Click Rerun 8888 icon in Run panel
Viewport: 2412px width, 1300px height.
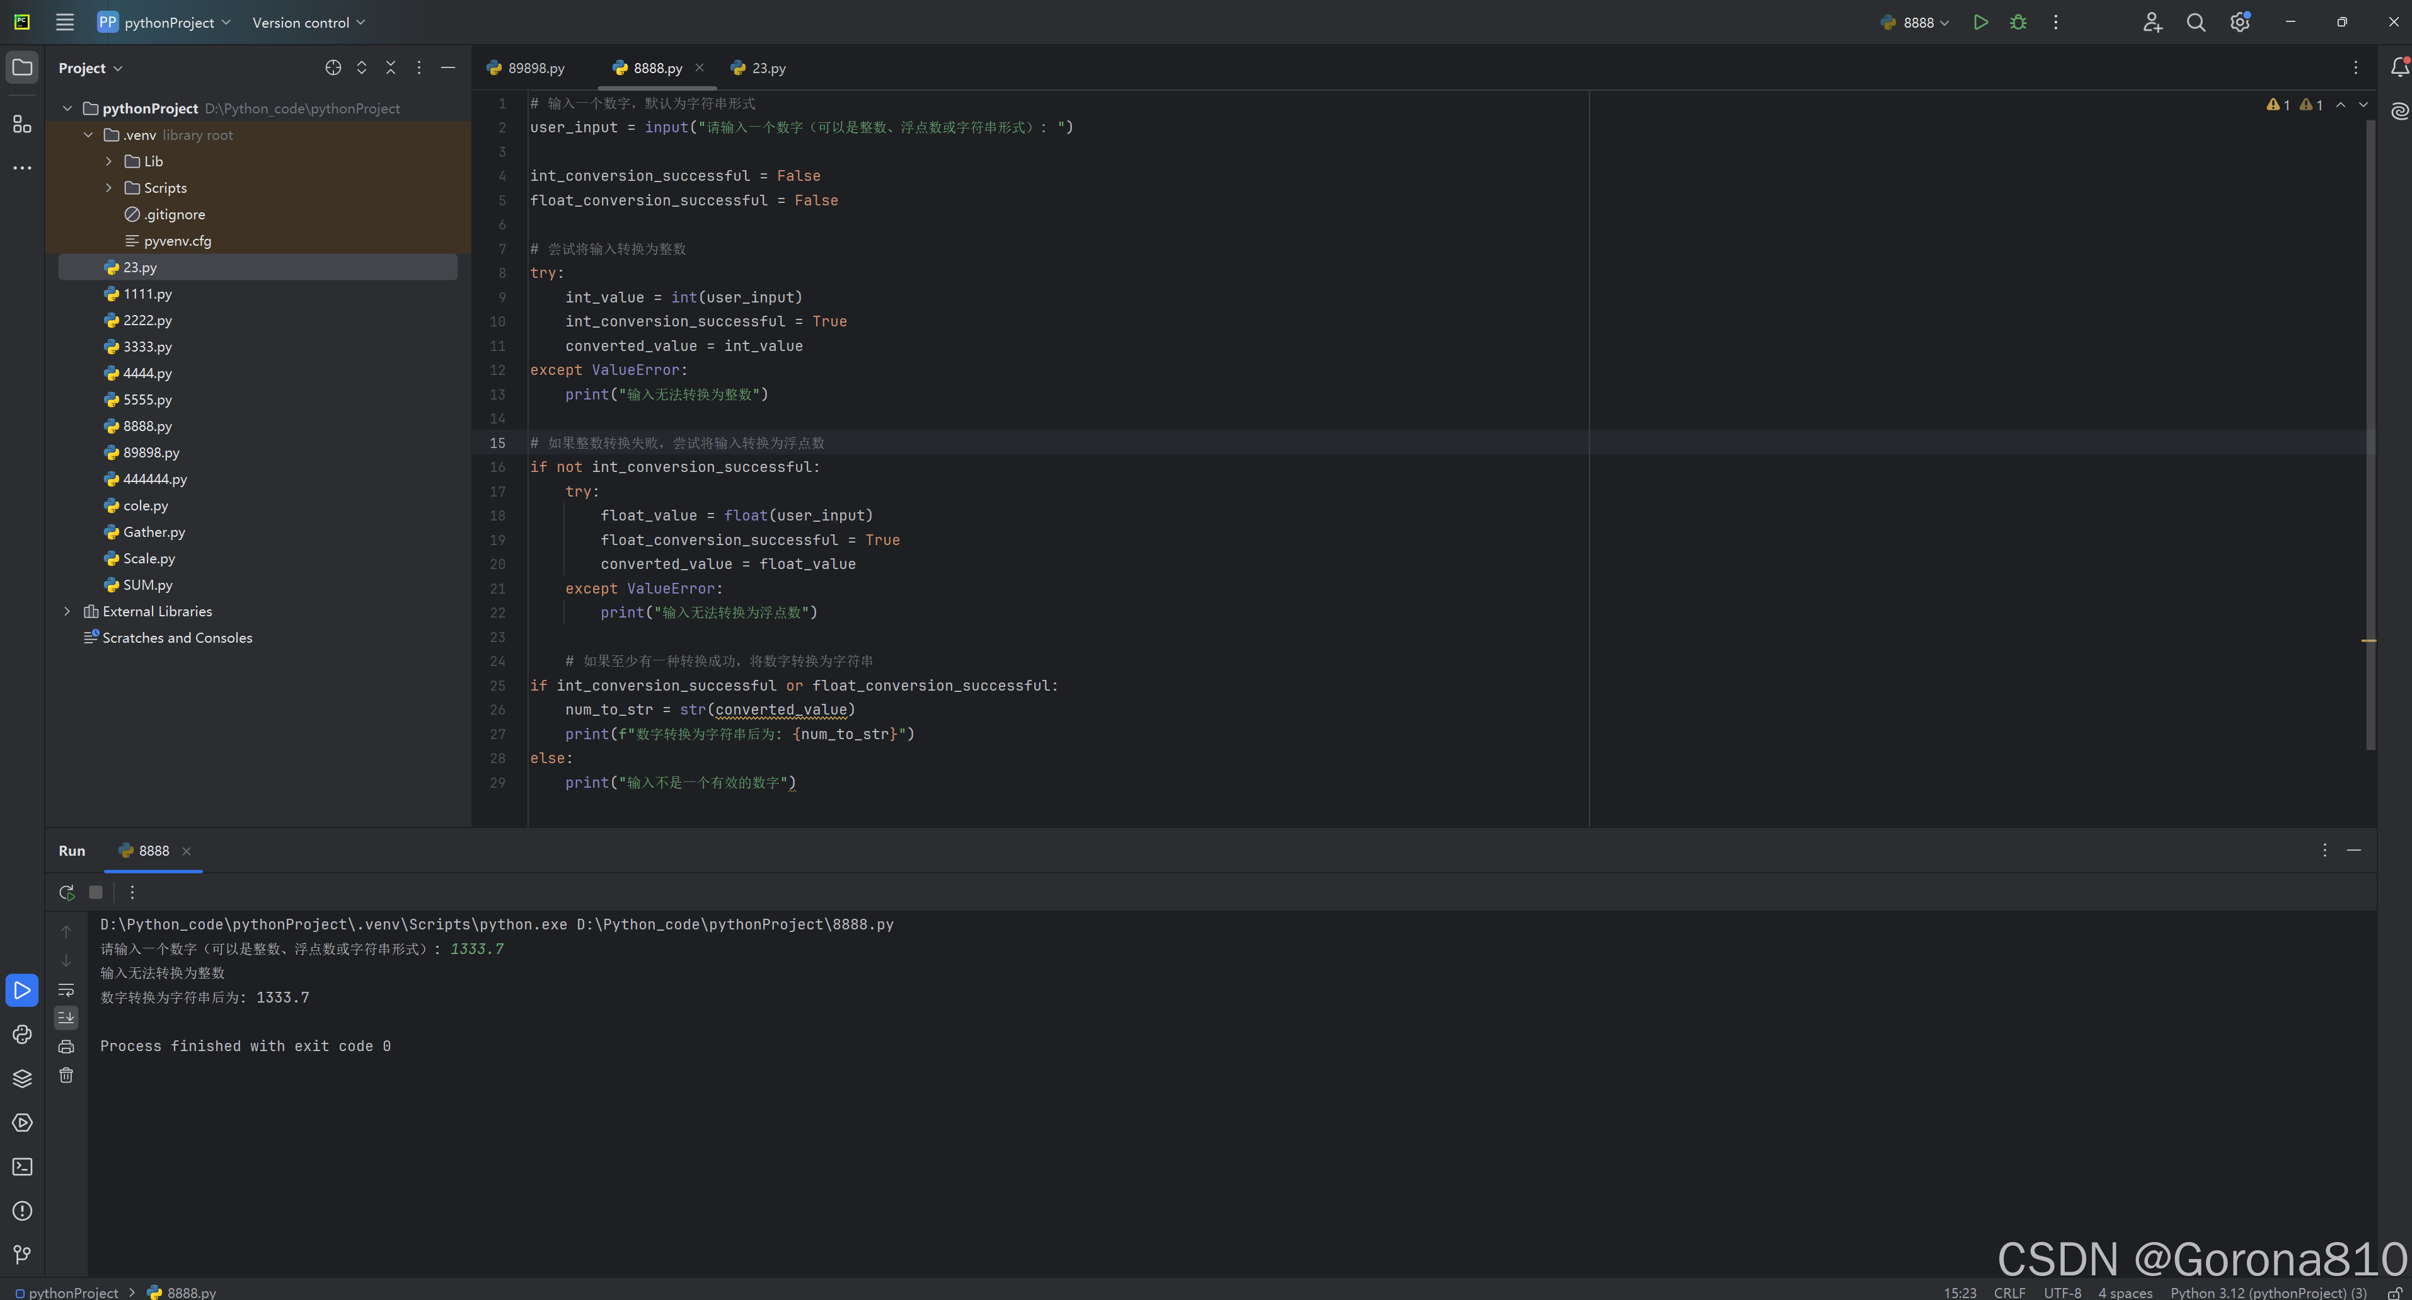(66, 893)
